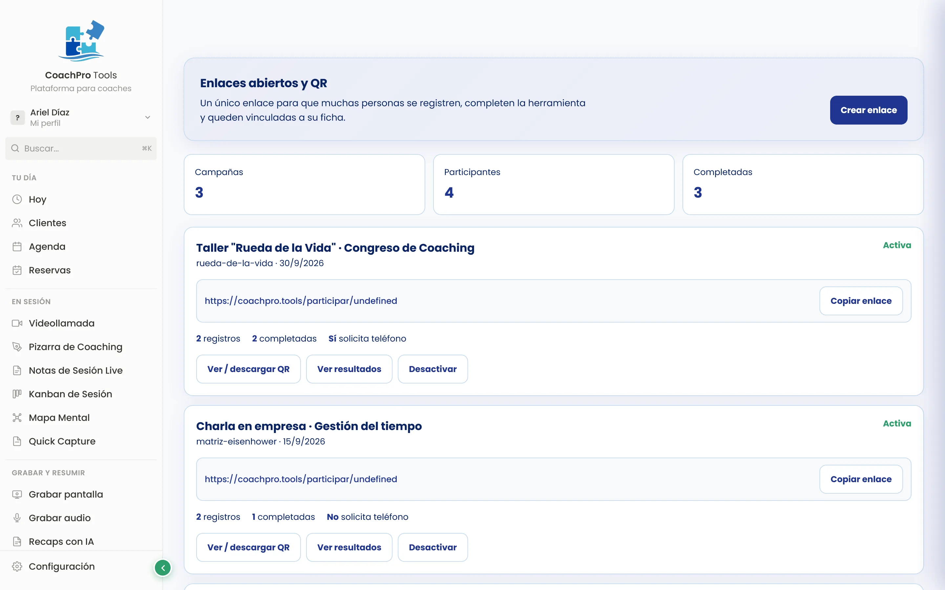Go to the Clientes section

(81, 223)
